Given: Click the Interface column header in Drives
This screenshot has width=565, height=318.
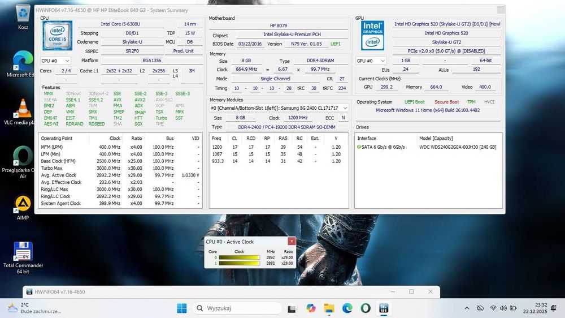Looking at the screenshot, I should (367, 138).
